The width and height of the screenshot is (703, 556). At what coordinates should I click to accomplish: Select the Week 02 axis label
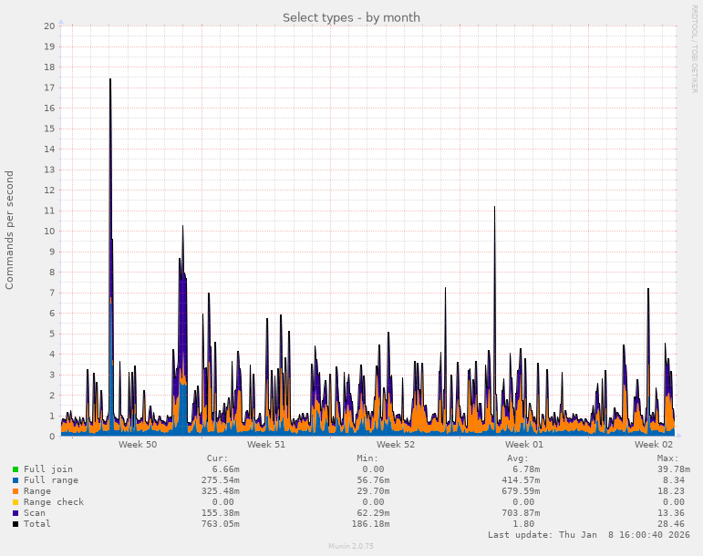[x=654, y=445]
